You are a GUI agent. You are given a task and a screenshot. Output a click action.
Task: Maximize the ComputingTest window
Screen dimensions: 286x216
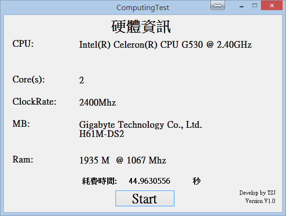[255, 5]
